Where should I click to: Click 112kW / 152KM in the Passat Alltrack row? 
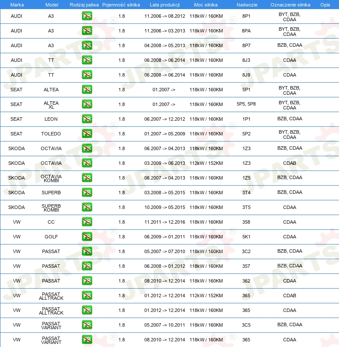coord(206,296)
